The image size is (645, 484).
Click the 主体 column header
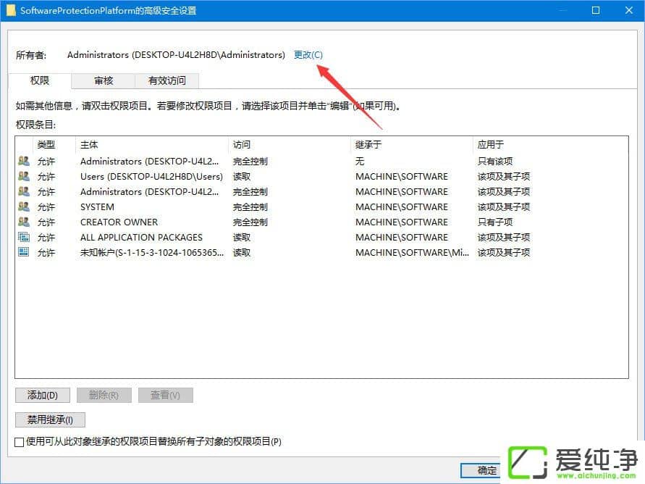pyautogui.click(x=87, y=144)
